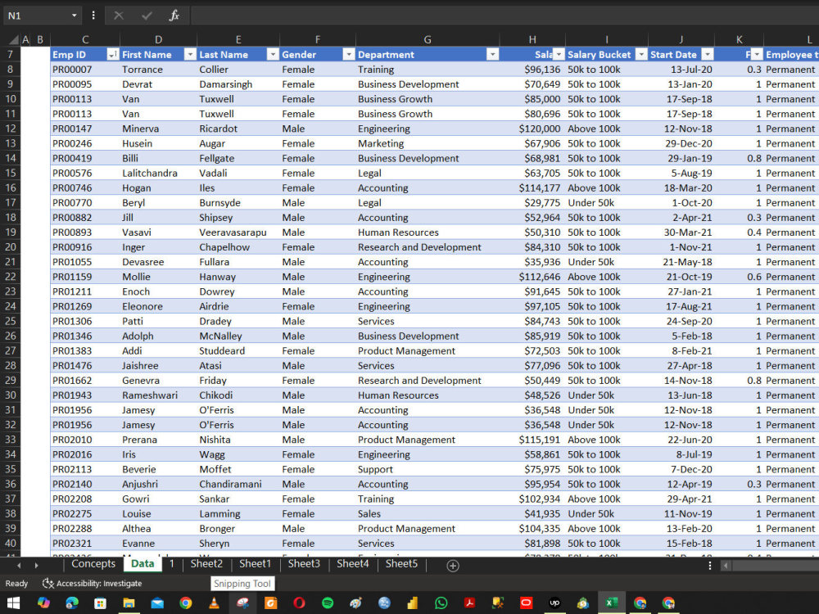819x614 pixels.
Task: Switch to Excel in taskbar
Action: coord(612,603)
